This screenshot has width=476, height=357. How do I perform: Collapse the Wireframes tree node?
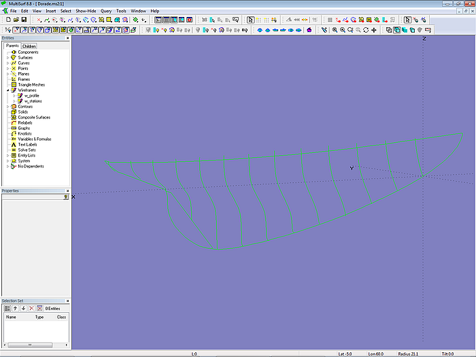click(x=7, y=90)
